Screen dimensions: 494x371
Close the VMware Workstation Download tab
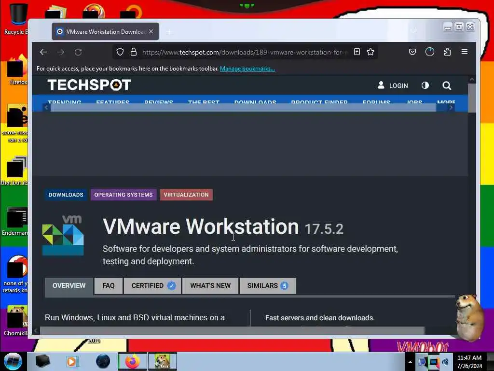(151, 31)
